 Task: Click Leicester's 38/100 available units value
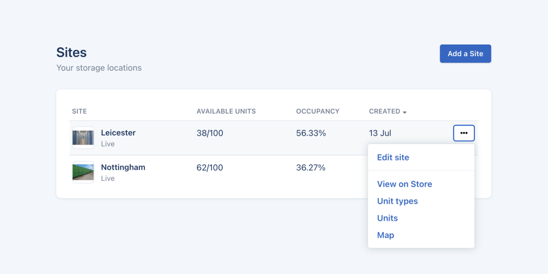tap(210, 133)
